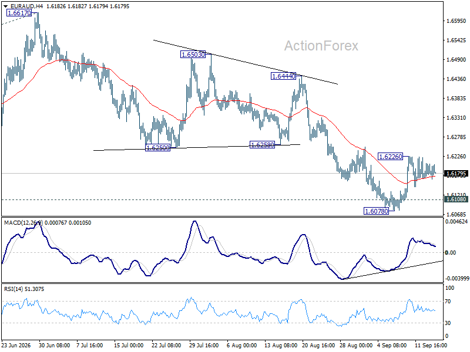470x352 pixels.
Task: Click the 11 Sep 16:00 time axis marker
Action: [x=431, y=346]
